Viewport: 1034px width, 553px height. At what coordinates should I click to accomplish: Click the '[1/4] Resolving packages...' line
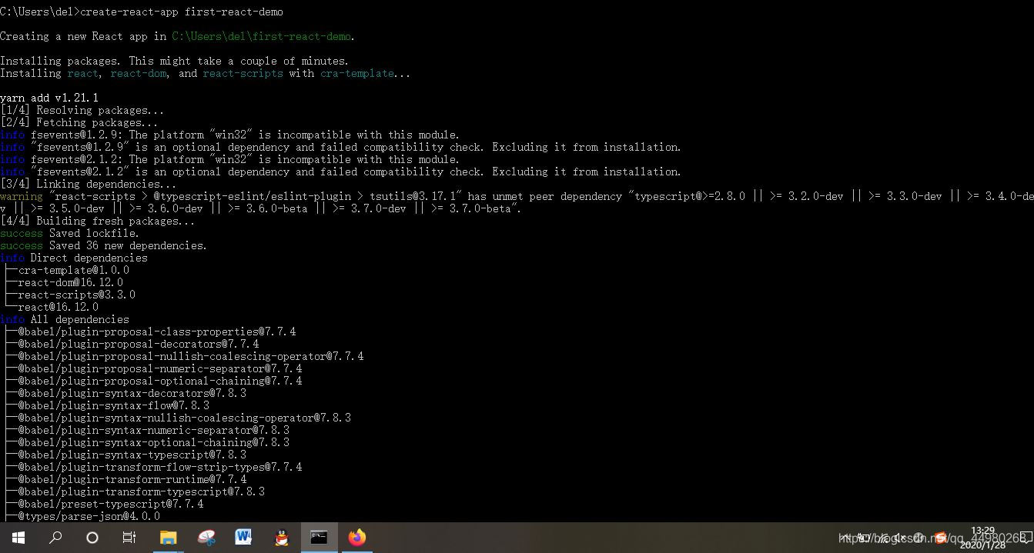(82, 110)
